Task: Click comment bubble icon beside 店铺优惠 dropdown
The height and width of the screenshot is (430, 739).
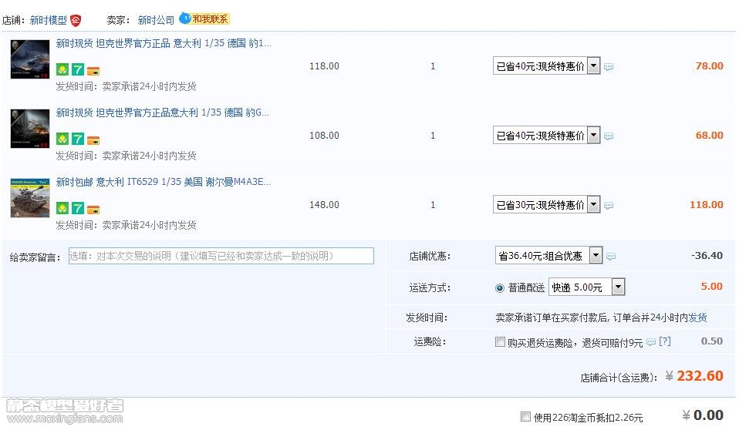Action: 611,256
